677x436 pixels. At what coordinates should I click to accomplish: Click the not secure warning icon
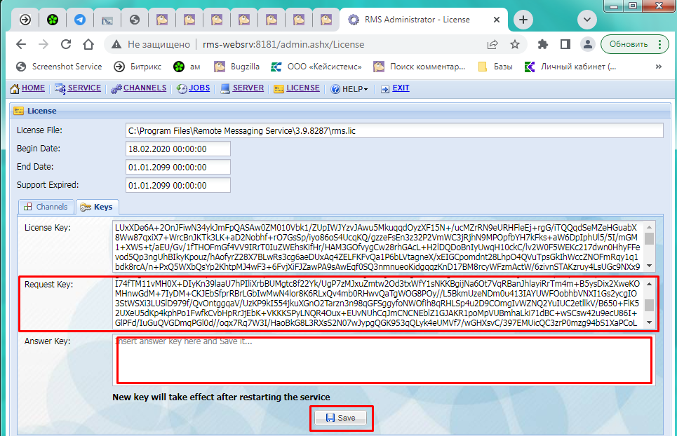click(x=116, y=44)
